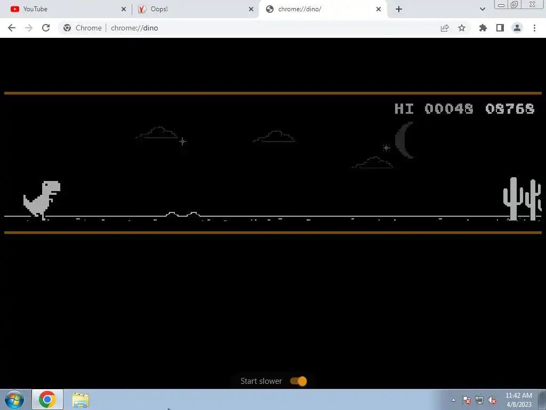This screenshot has width=546, height=410.
Task: Click the forward navigation arrow
Action: point(29,28)
